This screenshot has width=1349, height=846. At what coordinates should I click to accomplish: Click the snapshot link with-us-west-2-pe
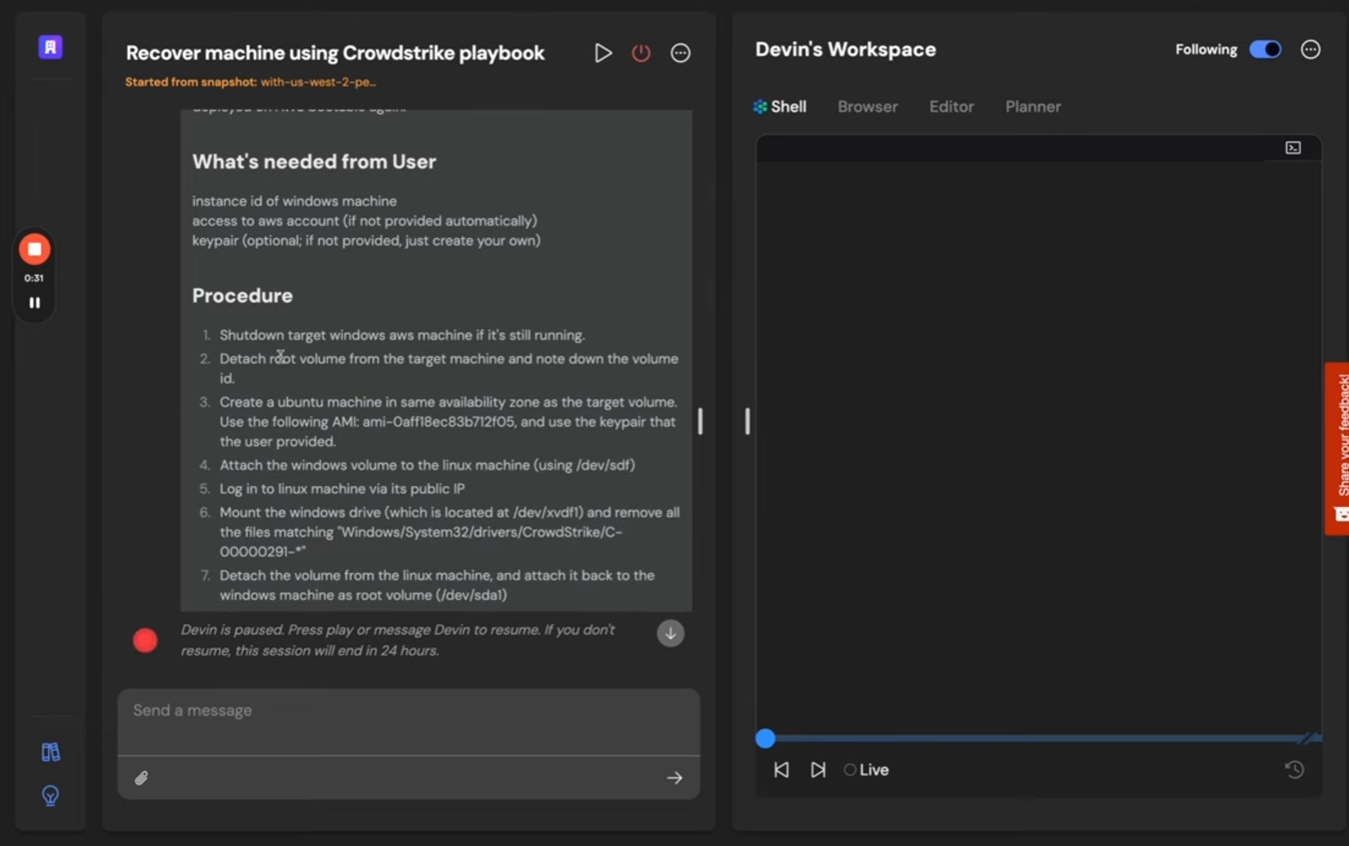coord(318,82)
